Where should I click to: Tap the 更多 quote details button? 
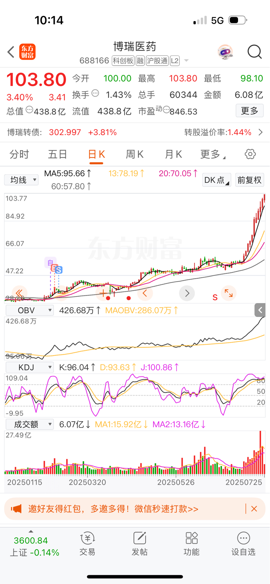[x=250, y=111]
